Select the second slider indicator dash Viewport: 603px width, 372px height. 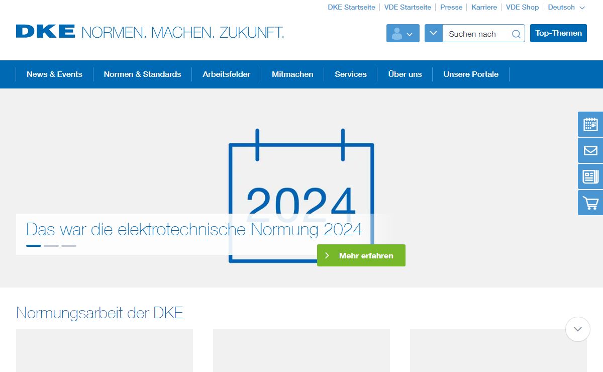pyautogui.click(x=51, y=246)
